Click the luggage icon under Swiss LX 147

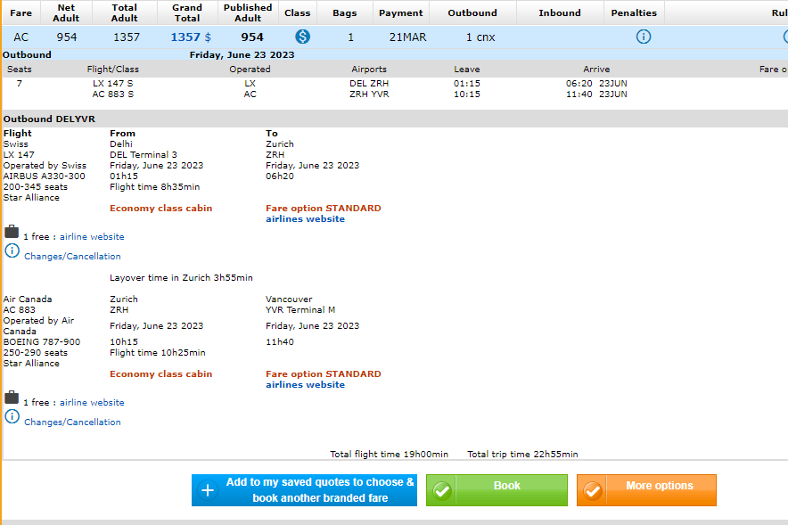pos(12,232)
